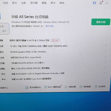Expand the 12 GB memory row chevron
Image resolution: width=111 pixels, height=111 pixels.
(x=106, y=46)
